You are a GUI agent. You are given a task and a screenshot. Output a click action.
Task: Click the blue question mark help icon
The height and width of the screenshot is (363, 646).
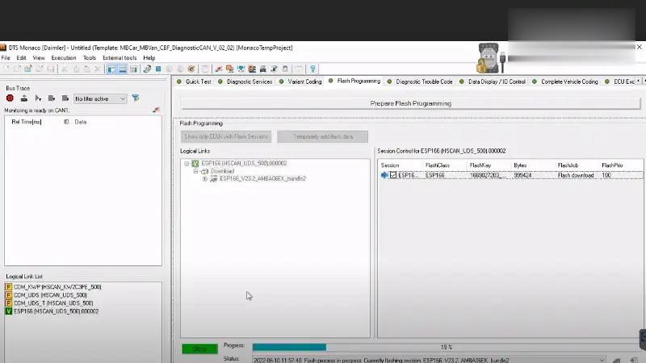pyautogui.click(x=313, y=69)
